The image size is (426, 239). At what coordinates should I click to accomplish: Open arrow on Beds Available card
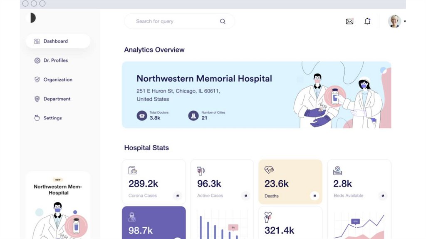tap(383, 195)
